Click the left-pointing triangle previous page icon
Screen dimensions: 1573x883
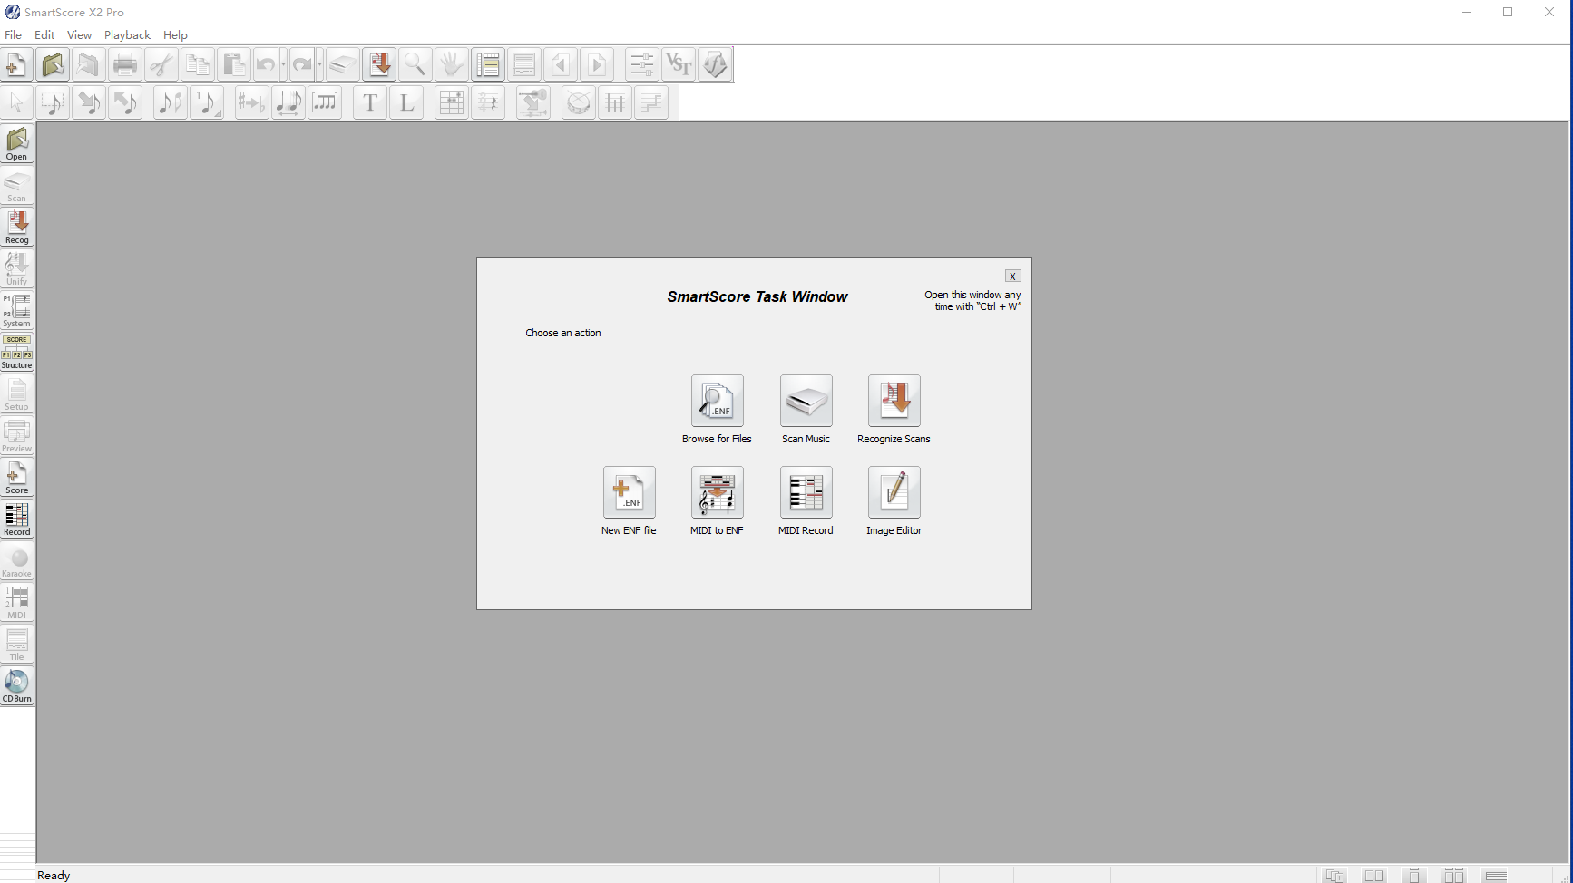coord(561,64)
